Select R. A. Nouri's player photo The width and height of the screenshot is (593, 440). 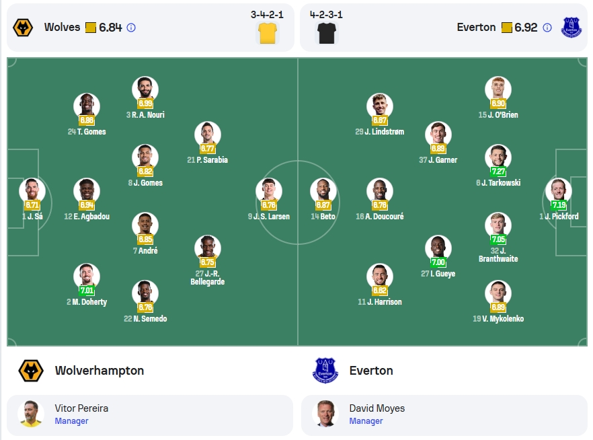[145, 89]
